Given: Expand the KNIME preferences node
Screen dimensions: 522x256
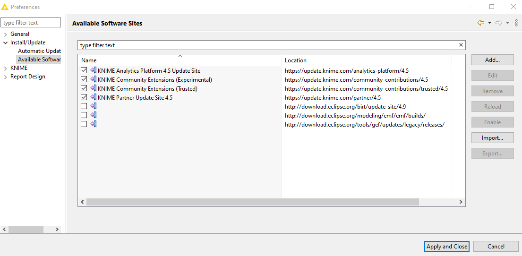Looking at the screenshot, I should [x=6, y=68].
